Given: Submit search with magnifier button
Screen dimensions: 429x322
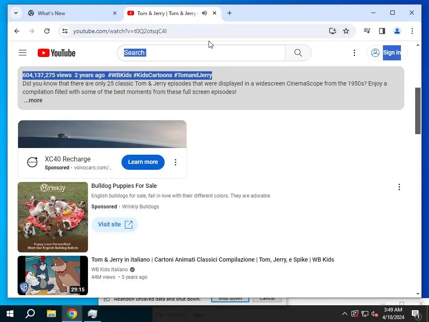Looking at the screenshot, I should pyautogui.click(x=298, y=52).
